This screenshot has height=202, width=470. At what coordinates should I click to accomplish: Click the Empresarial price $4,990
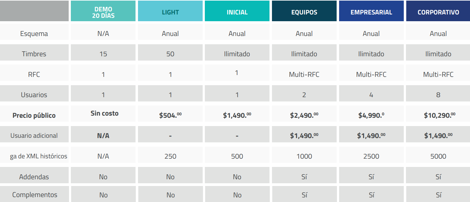pos(371,115)
